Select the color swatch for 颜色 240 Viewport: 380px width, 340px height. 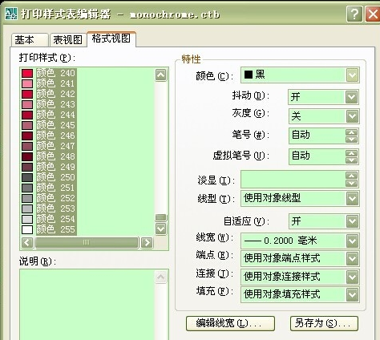pyautogui.click(x=27, y=73)
